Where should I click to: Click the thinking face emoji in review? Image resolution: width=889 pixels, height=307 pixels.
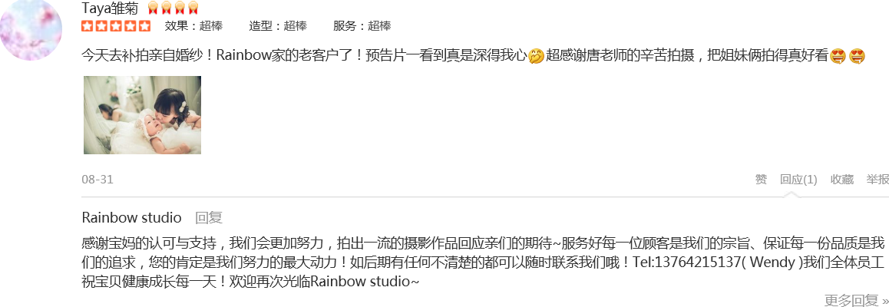(536, 57)
